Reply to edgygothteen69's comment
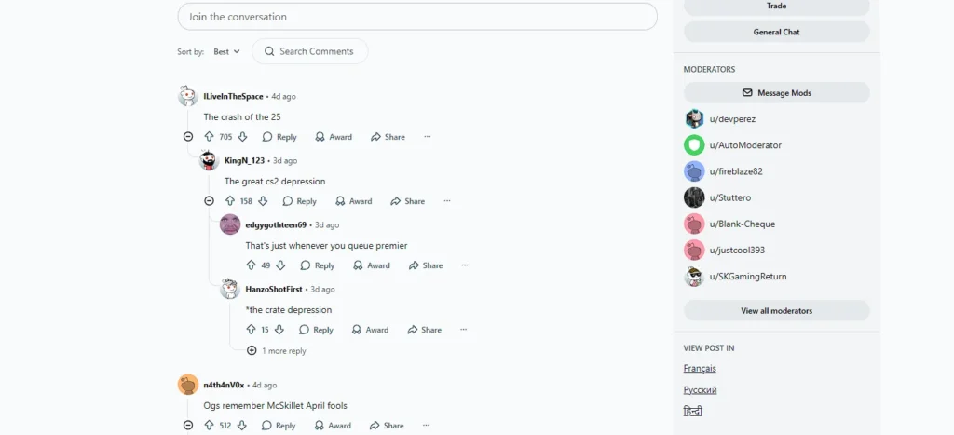Image resolution: width=954 pixels, height=435 pixels. [318, 265]
